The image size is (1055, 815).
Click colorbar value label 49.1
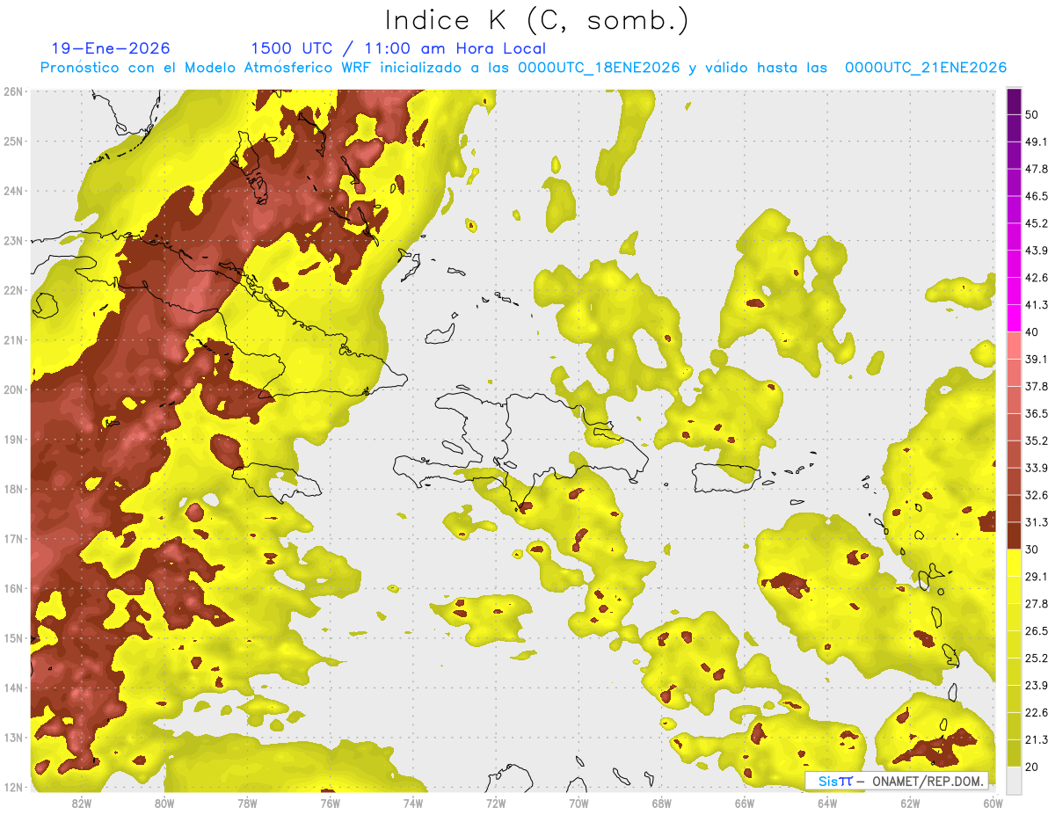1036,142
